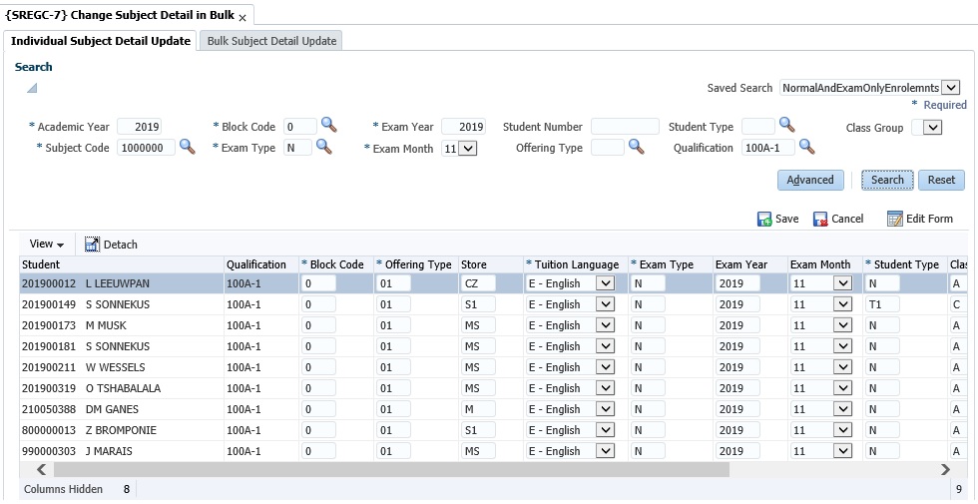Select the SREGC-7 Change Subject Detail tab
The width and height of the screenshot is (978, 504).
click(119, 16)
